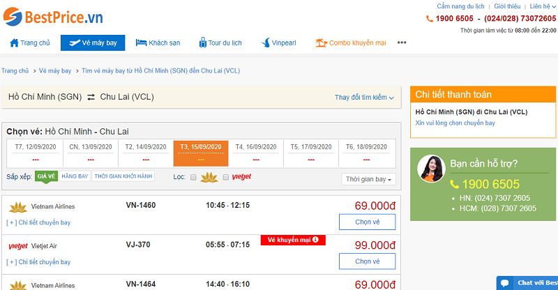
Task: Click the Vé khuyến mại info icon
Action: tap(315, 240)
